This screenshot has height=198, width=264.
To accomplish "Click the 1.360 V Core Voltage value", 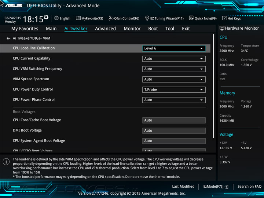I will tap(246, 65).
